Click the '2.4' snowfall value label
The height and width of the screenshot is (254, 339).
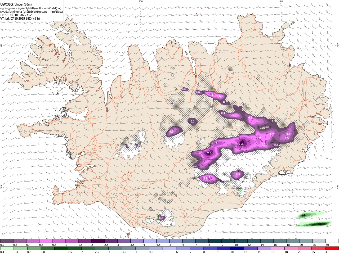(241, 144)
